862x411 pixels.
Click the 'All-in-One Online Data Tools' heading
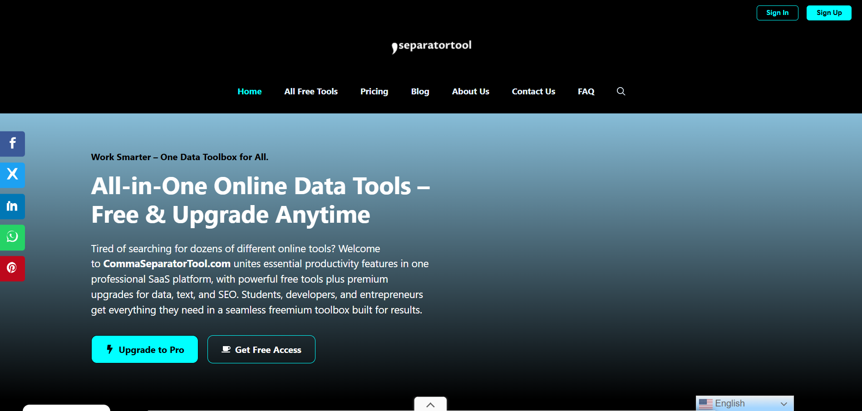click(x=261, y=200)
